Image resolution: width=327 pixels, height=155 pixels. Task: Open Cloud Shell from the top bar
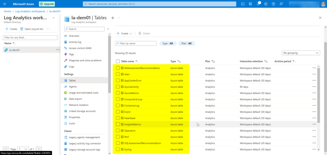pos(243,4)
